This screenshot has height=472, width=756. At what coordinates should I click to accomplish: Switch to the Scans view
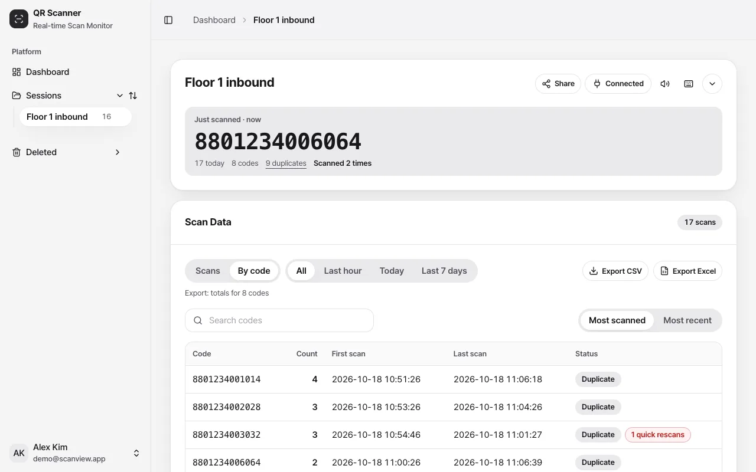(x=208, y=271)
